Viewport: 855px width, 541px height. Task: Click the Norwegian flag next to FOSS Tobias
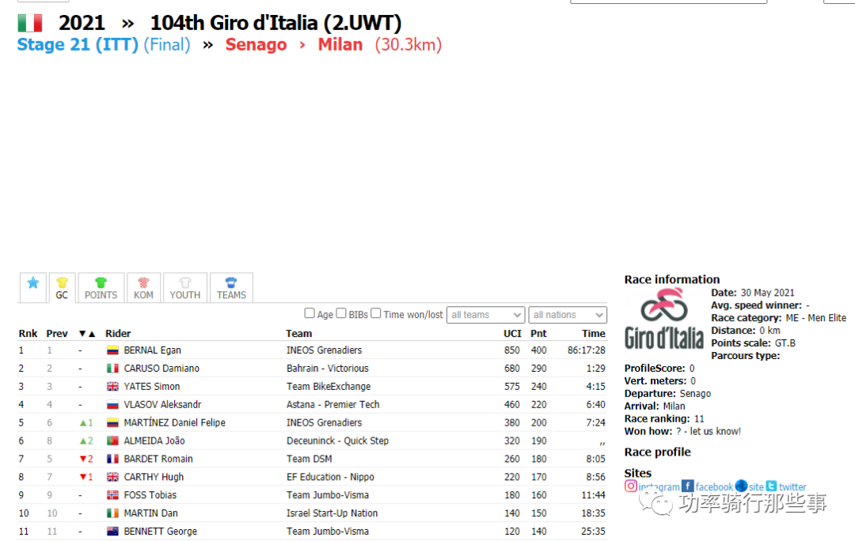click(x=112, y=495)
